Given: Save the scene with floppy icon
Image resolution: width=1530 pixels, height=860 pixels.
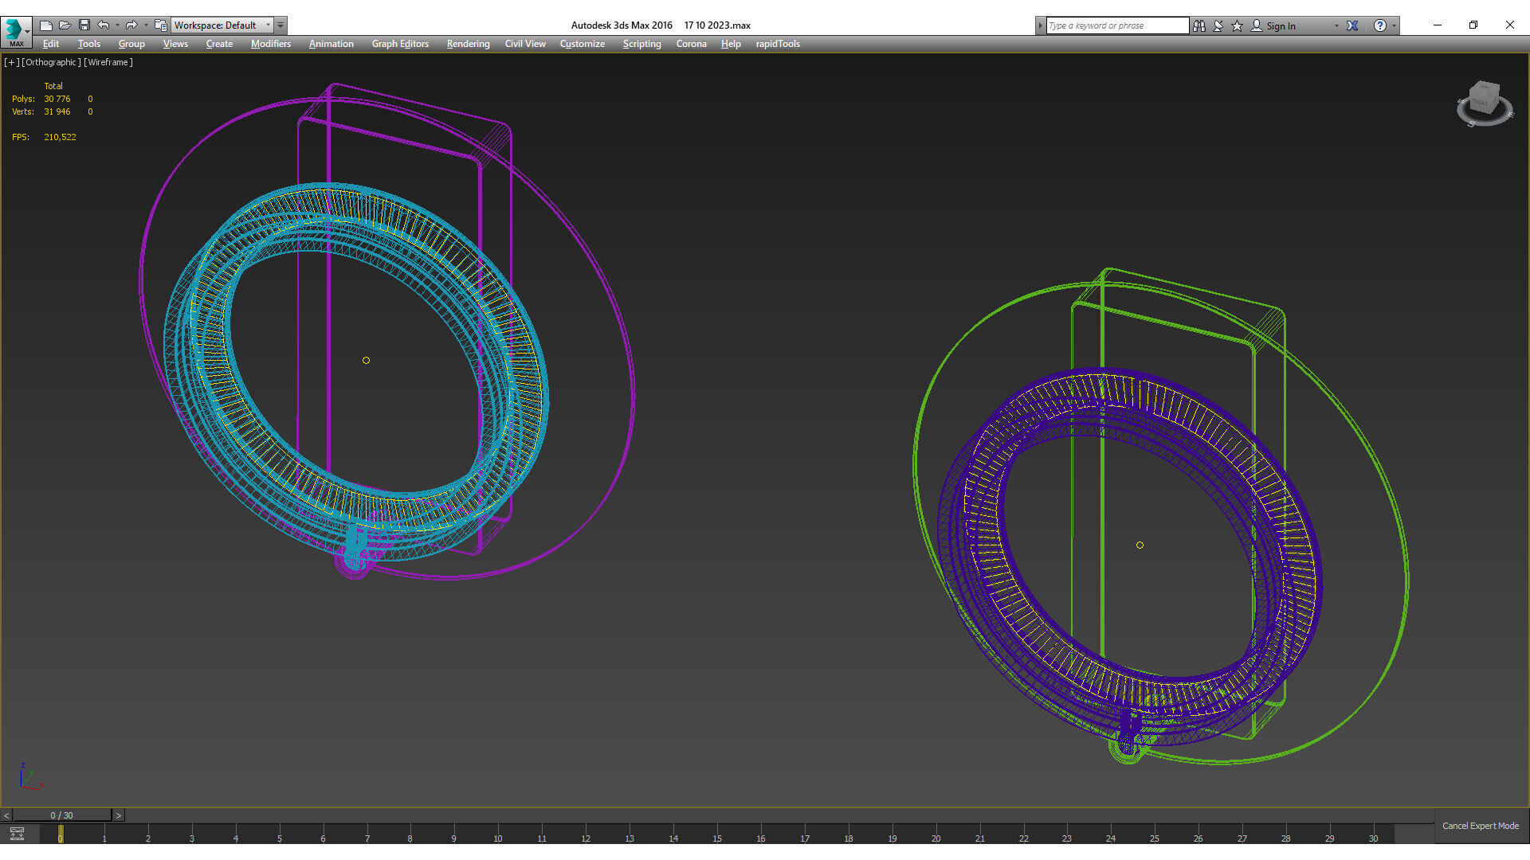Looking at the screenshot, I should (84, 25).
